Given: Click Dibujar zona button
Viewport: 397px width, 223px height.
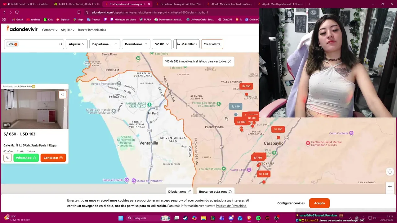Looking at the screenshot, I should pos(180,191).
